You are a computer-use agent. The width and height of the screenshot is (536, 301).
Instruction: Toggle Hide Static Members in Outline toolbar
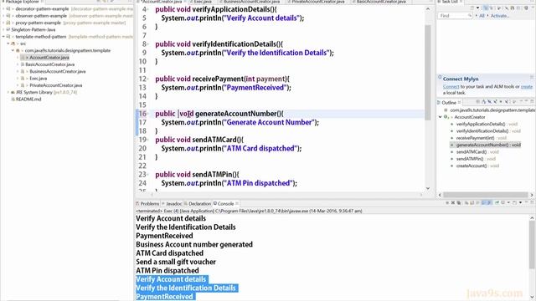coord(495,102)
